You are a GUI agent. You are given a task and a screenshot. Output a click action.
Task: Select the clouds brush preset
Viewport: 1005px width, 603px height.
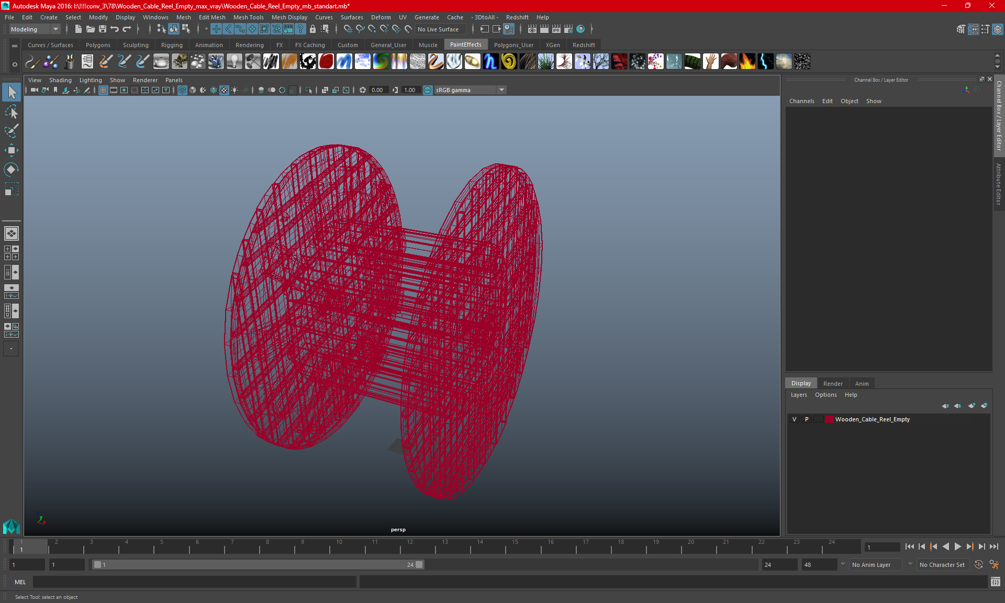pyautogui.click(x=784, y=62)
